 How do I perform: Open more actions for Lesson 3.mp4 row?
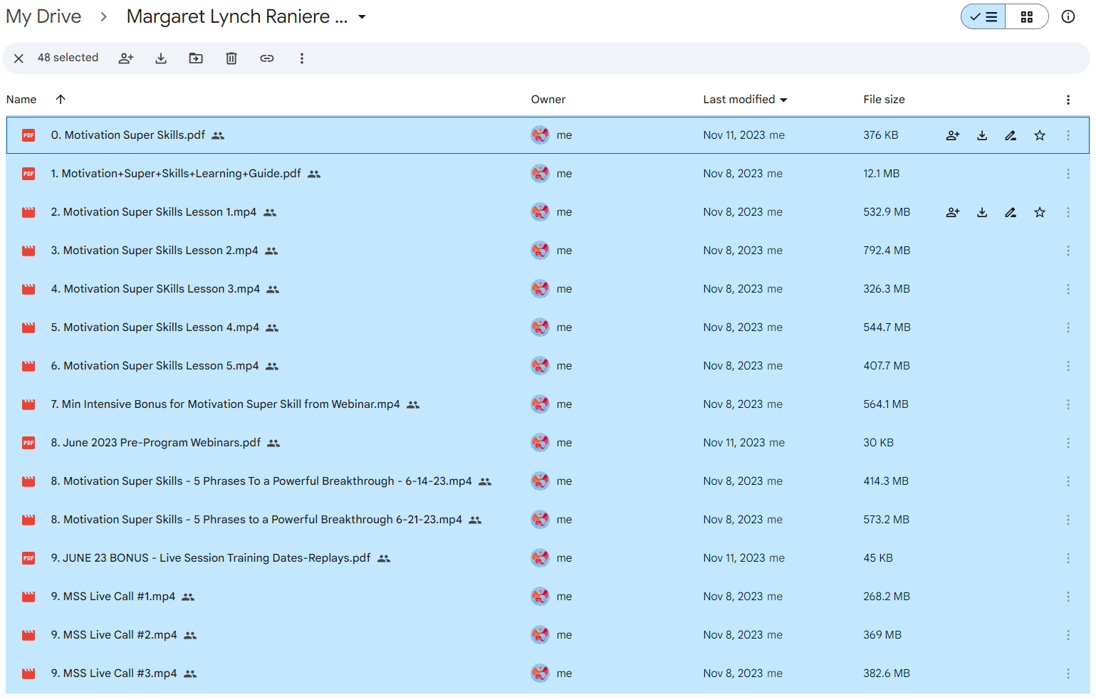[x=1068, y=289]
